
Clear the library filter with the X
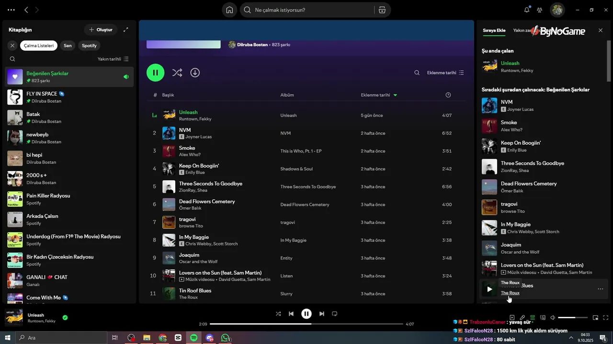12,45
